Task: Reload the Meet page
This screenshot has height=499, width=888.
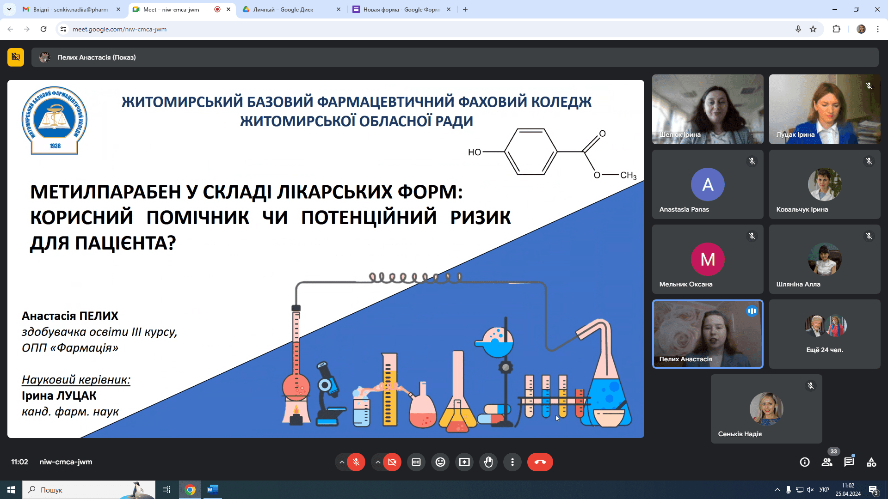Action: click(x=43, y=29)
